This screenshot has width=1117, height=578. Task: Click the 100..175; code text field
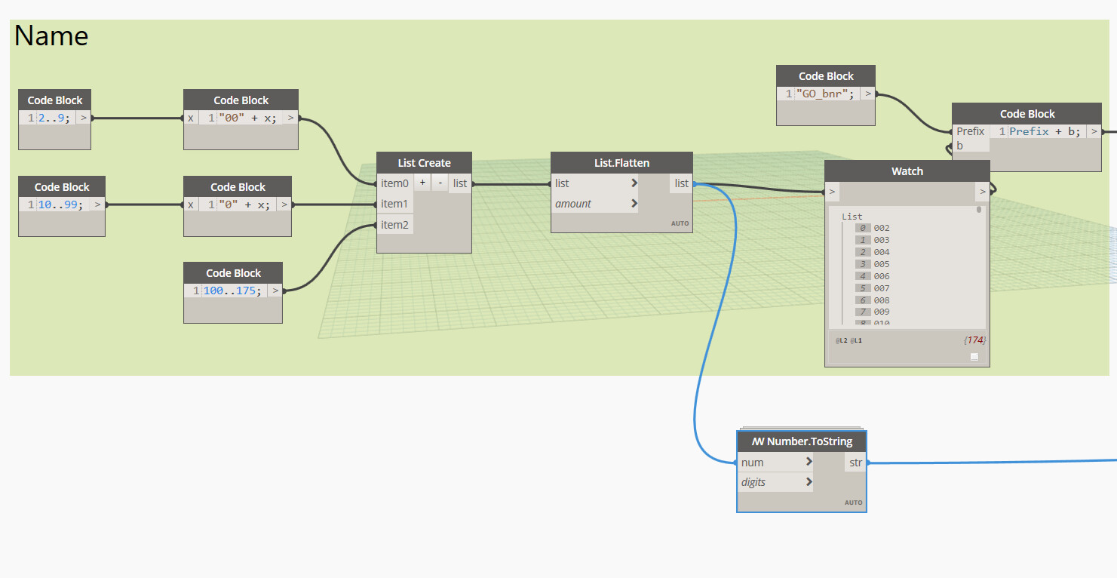(235, 291)
